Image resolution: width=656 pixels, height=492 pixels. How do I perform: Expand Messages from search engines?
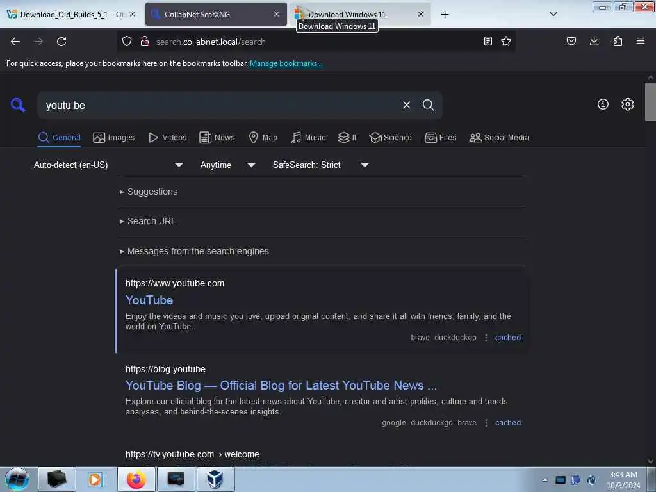194,251
